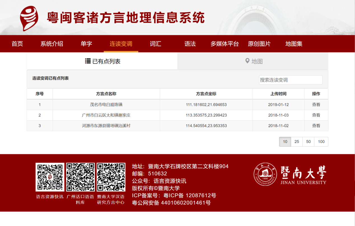The image size is (355, 226).
Task: Click the 语言资源快讯 QR code
Action: 50,177
